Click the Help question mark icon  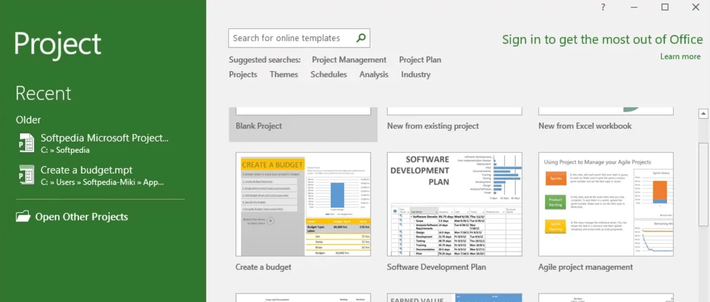[x=603, y=7]
